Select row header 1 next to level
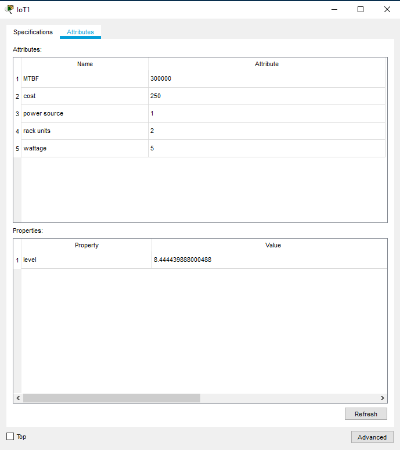Viewport: 400px width, 450px height. click(17, 260)
